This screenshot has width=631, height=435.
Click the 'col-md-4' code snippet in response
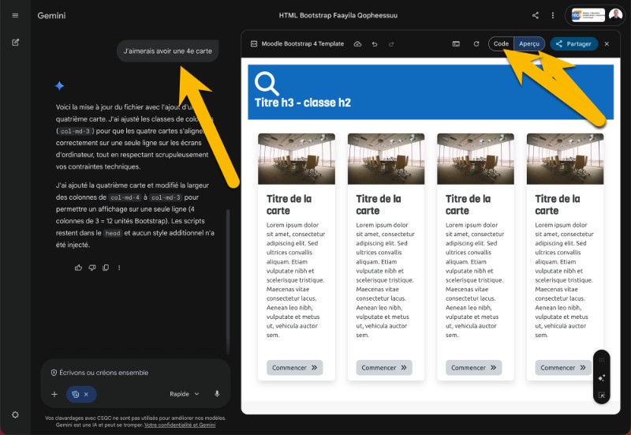(125, 197)
